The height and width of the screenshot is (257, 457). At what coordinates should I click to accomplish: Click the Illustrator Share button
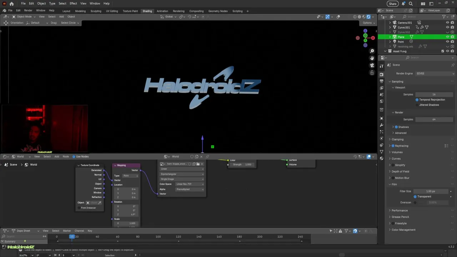[392, 4]
